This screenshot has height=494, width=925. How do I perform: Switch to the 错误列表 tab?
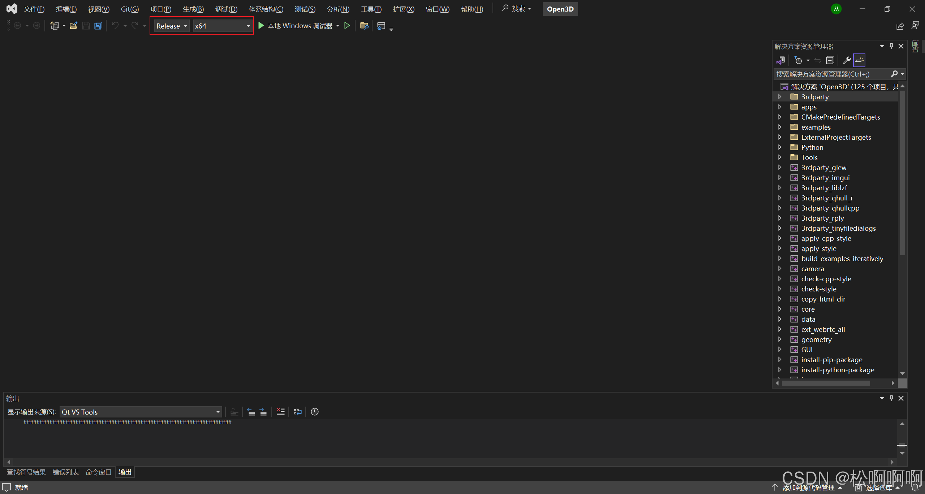pyautogui.click(x=65, y=472)
